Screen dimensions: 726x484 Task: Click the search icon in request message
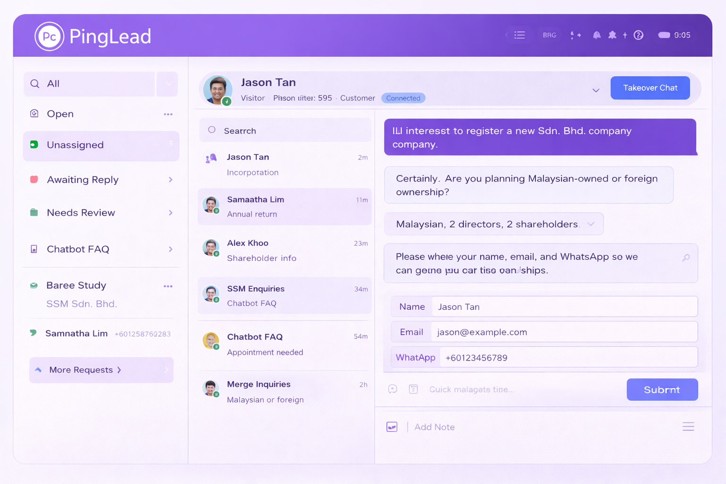(686, 258)
